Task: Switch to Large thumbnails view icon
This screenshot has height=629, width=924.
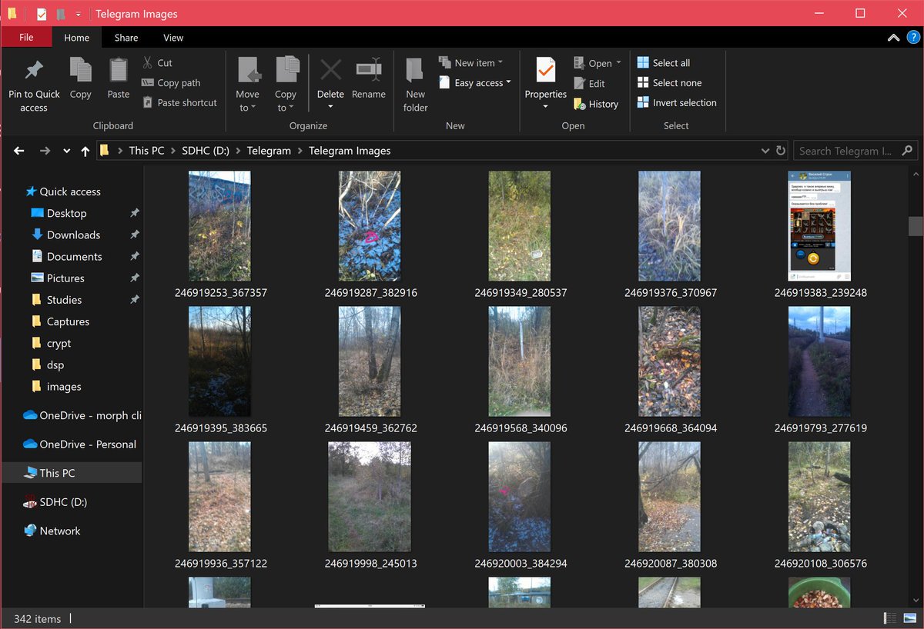Action: pos(909,618)
